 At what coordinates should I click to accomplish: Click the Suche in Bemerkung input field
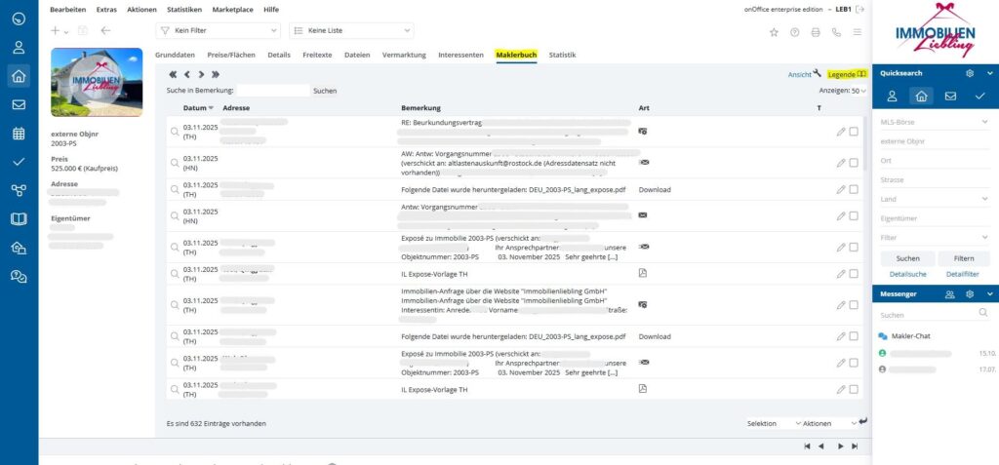(274, 91)
